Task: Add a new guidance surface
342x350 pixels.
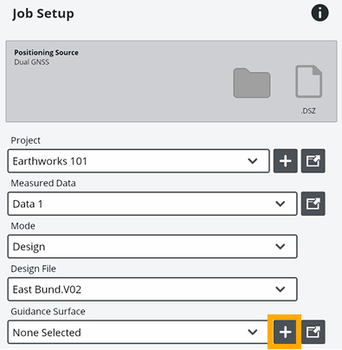Action: (285, 332)
